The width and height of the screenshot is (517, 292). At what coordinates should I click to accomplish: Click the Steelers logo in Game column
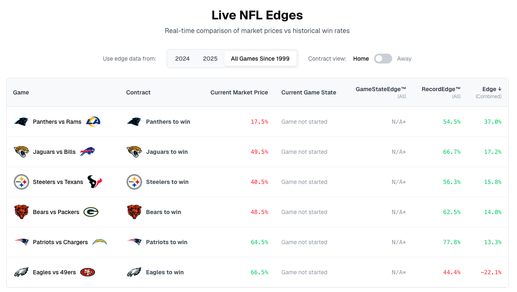(x=21, y=182)
